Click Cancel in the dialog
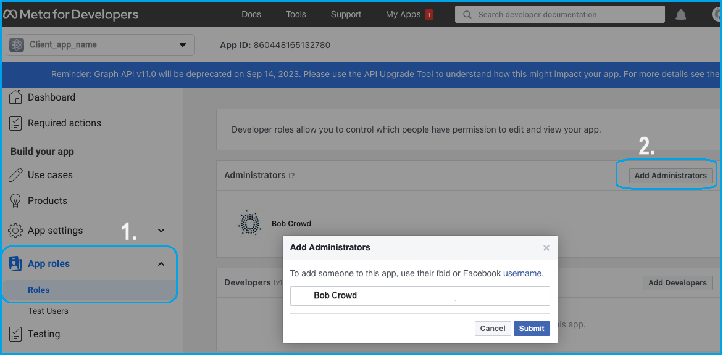Viewport: 723px width, 357px height. 493,329
